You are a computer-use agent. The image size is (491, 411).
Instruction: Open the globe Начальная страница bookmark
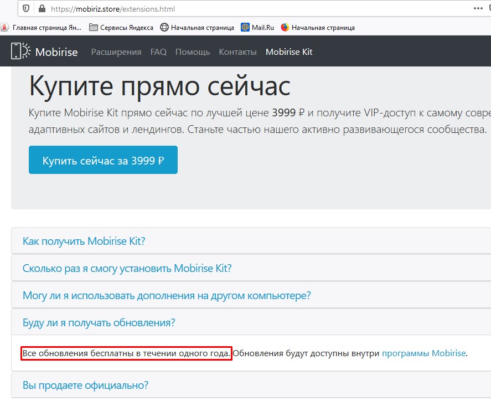pyautogui.click(x=197, y=28)
